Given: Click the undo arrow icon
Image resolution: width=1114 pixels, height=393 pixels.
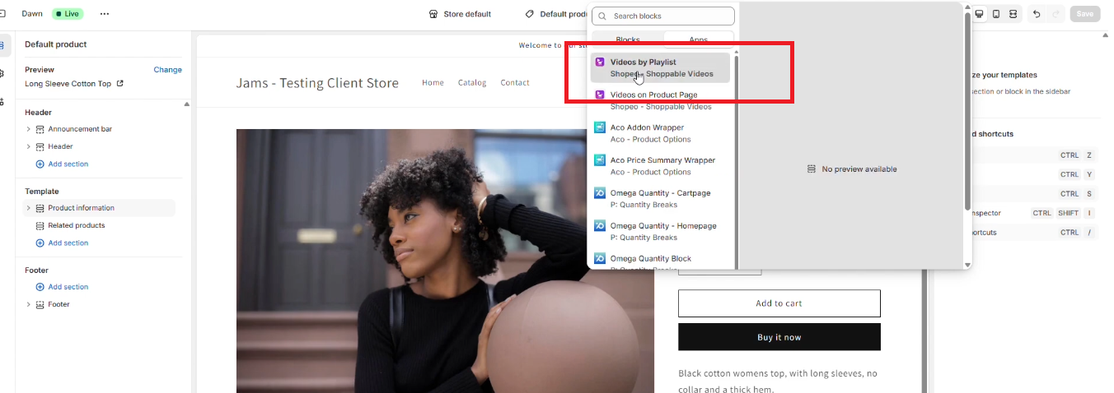Looking at the screenshot, I should click(1037, 14).
